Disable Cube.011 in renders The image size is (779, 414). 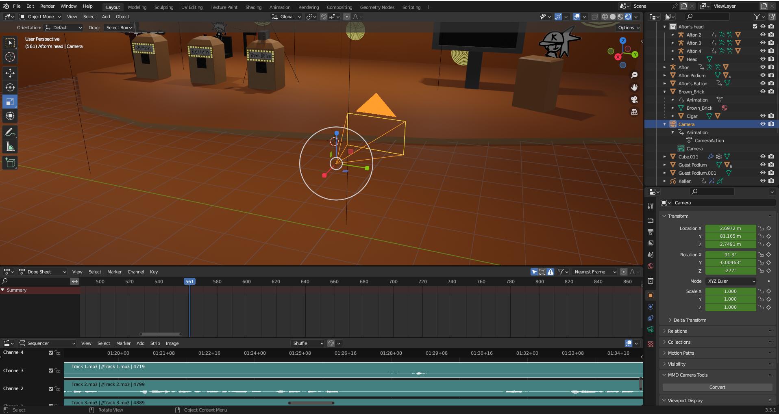[771, 157]
